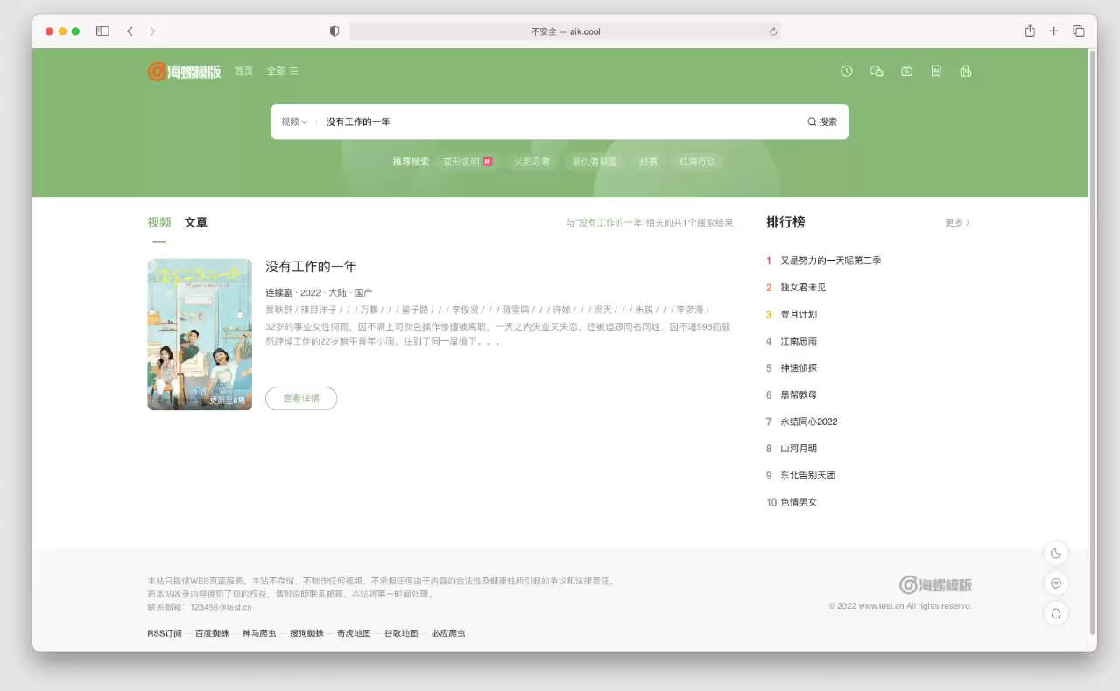Click 更多 next to 排行榜

957,223
